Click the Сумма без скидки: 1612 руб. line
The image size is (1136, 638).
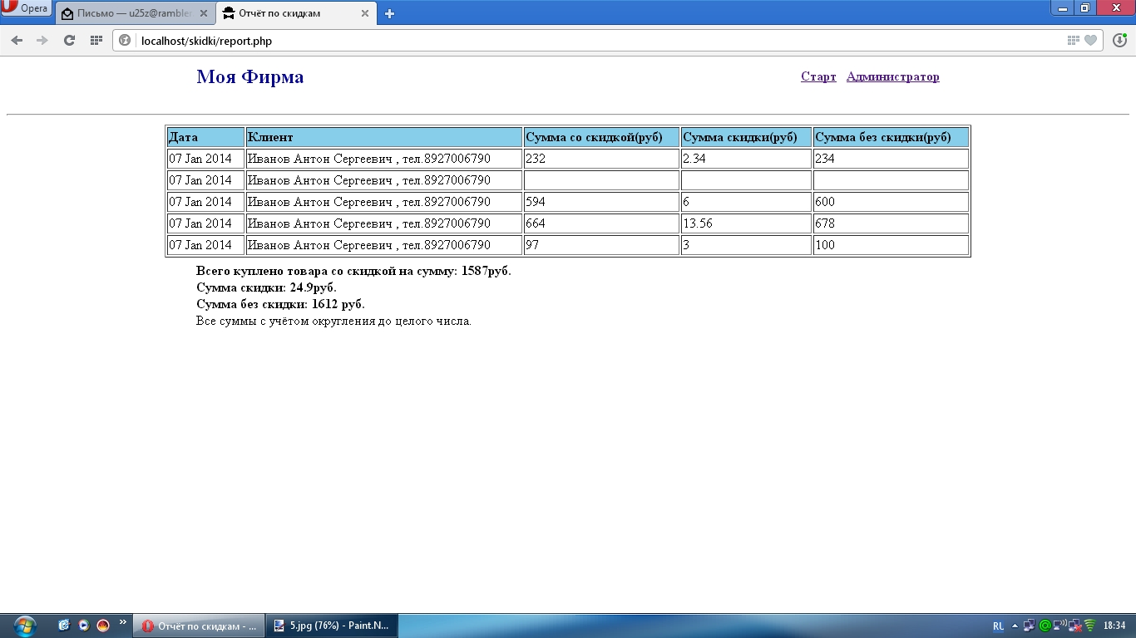[280, 304]
